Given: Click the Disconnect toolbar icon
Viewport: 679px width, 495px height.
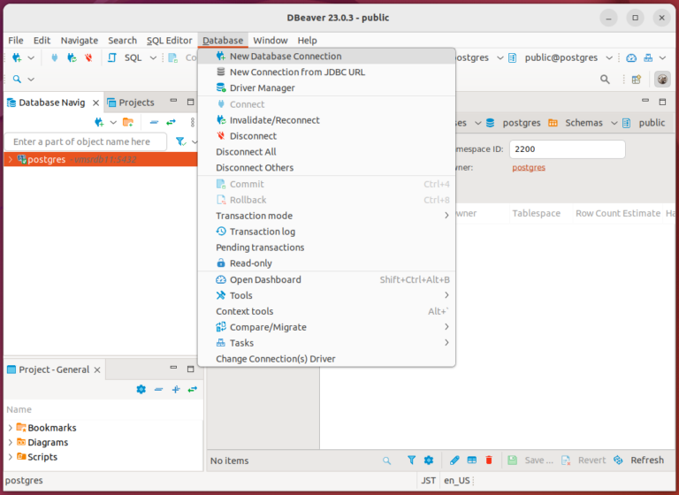Looking at the screenshot, I should (x=88, y=57).
